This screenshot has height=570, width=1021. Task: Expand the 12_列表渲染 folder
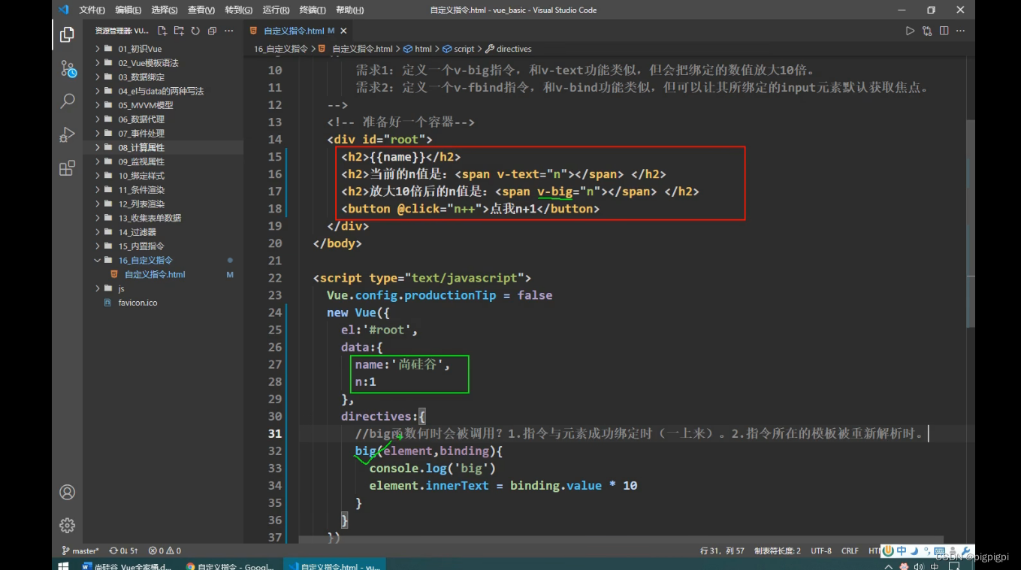pos(163,204)
